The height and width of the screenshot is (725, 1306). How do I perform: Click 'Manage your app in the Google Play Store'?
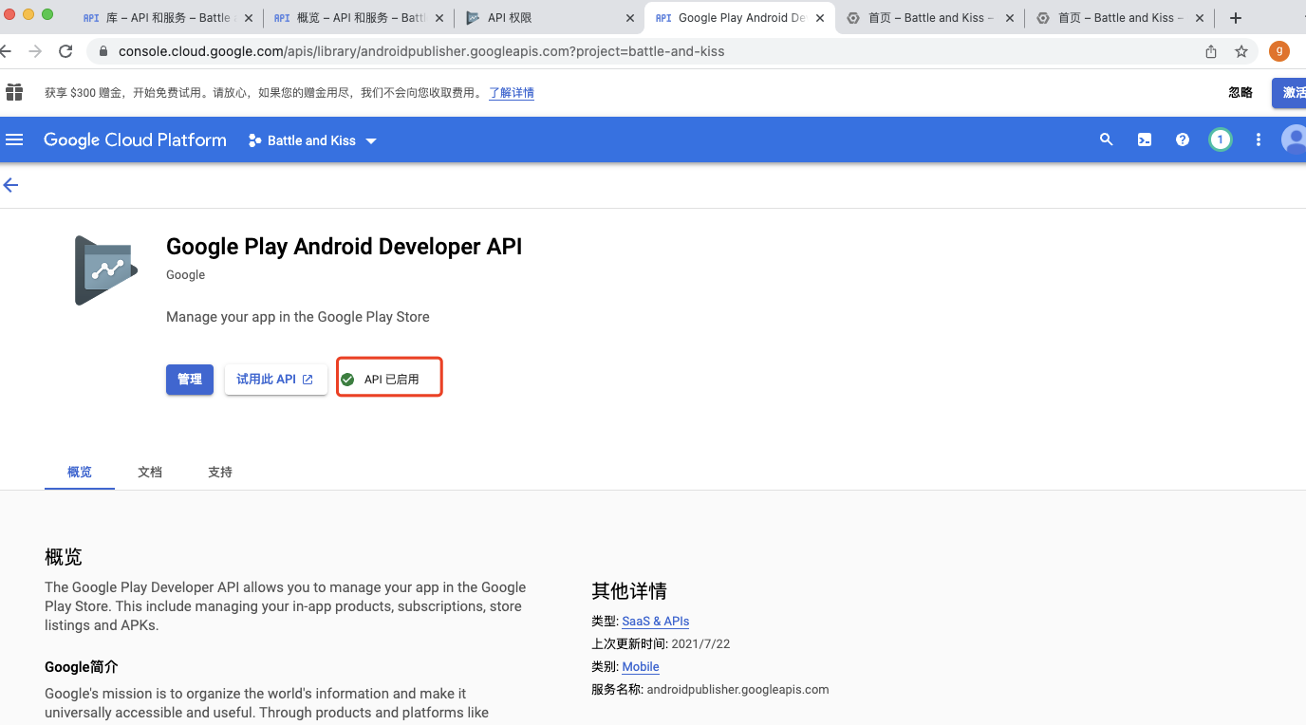point(298,317)
